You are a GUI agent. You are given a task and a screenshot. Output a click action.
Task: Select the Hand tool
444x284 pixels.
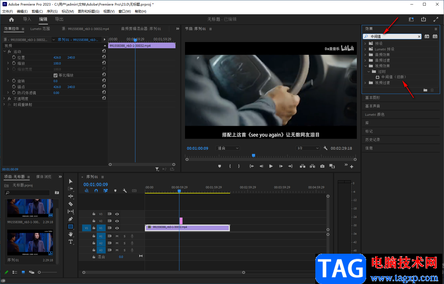(71, 234)
